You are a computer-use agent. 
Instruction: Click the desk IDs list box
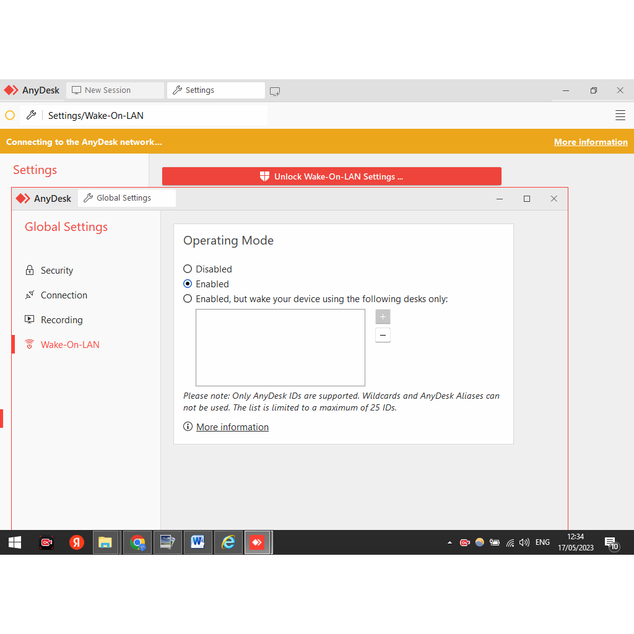tap(280, 347)
